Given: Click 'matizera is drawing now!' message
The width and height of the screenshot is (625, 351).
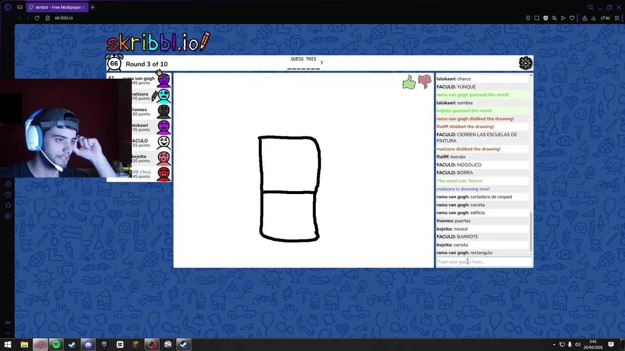Looking at the screenshot, I should (x=463, y=189).
